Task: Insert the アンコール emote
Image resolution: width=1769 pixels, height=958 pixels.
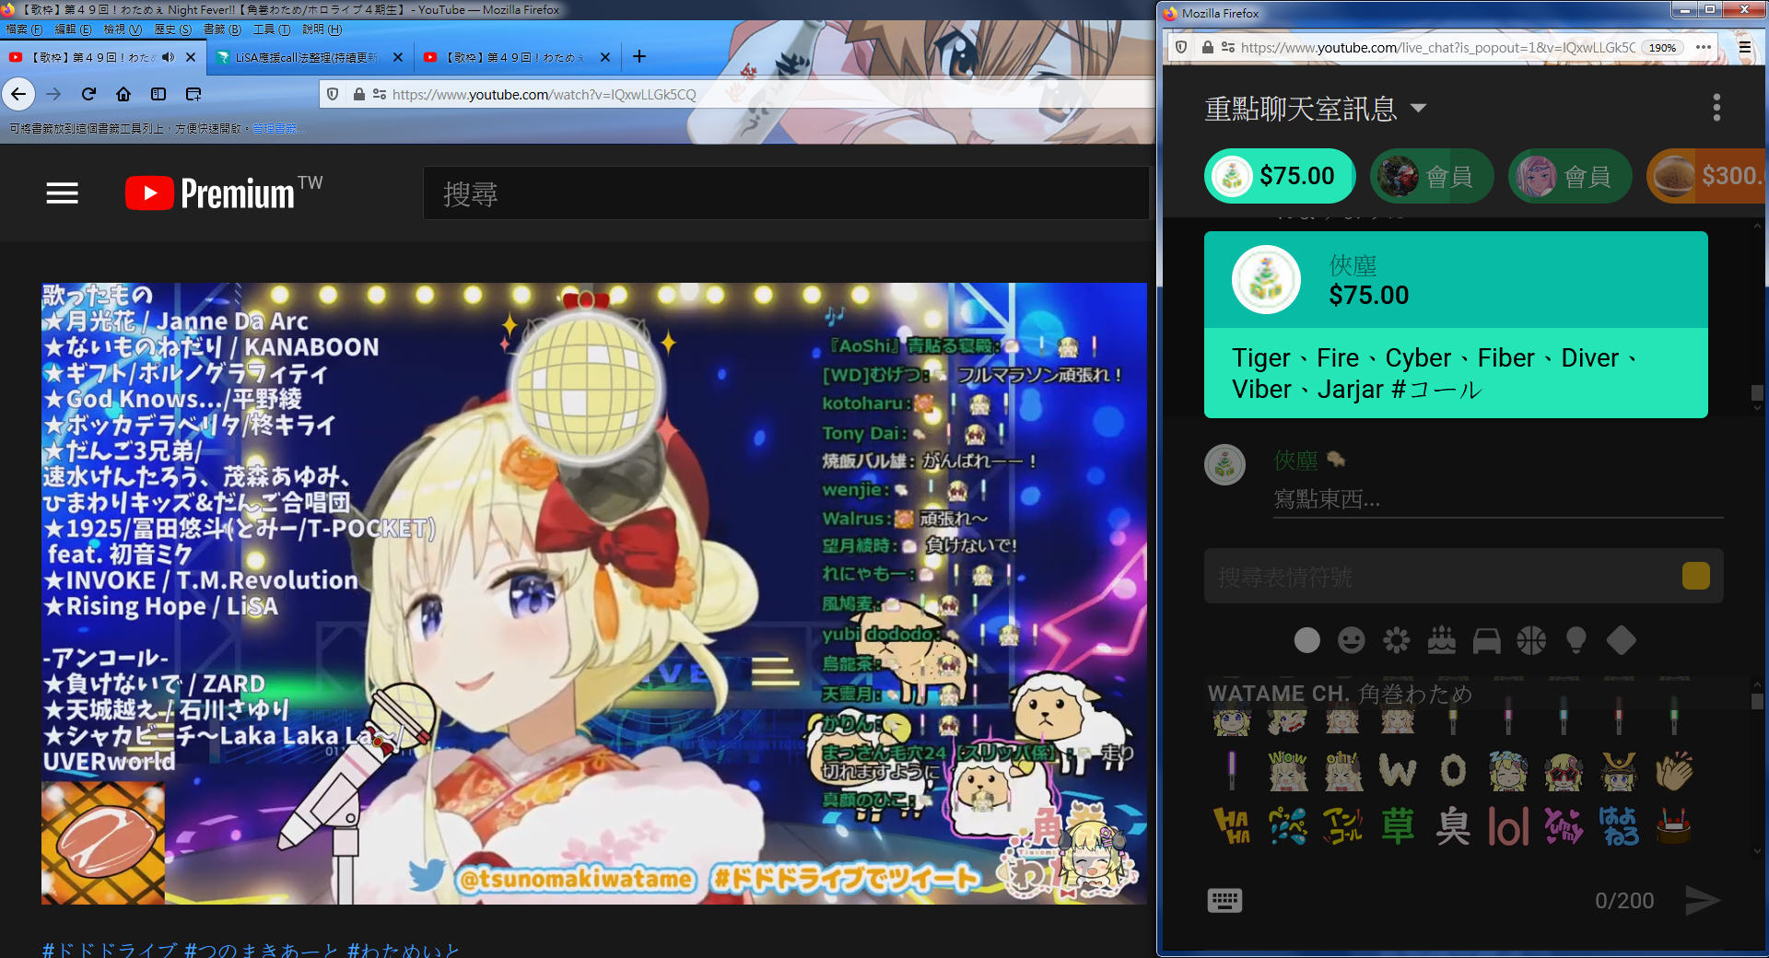Action: click(1342, 826)
